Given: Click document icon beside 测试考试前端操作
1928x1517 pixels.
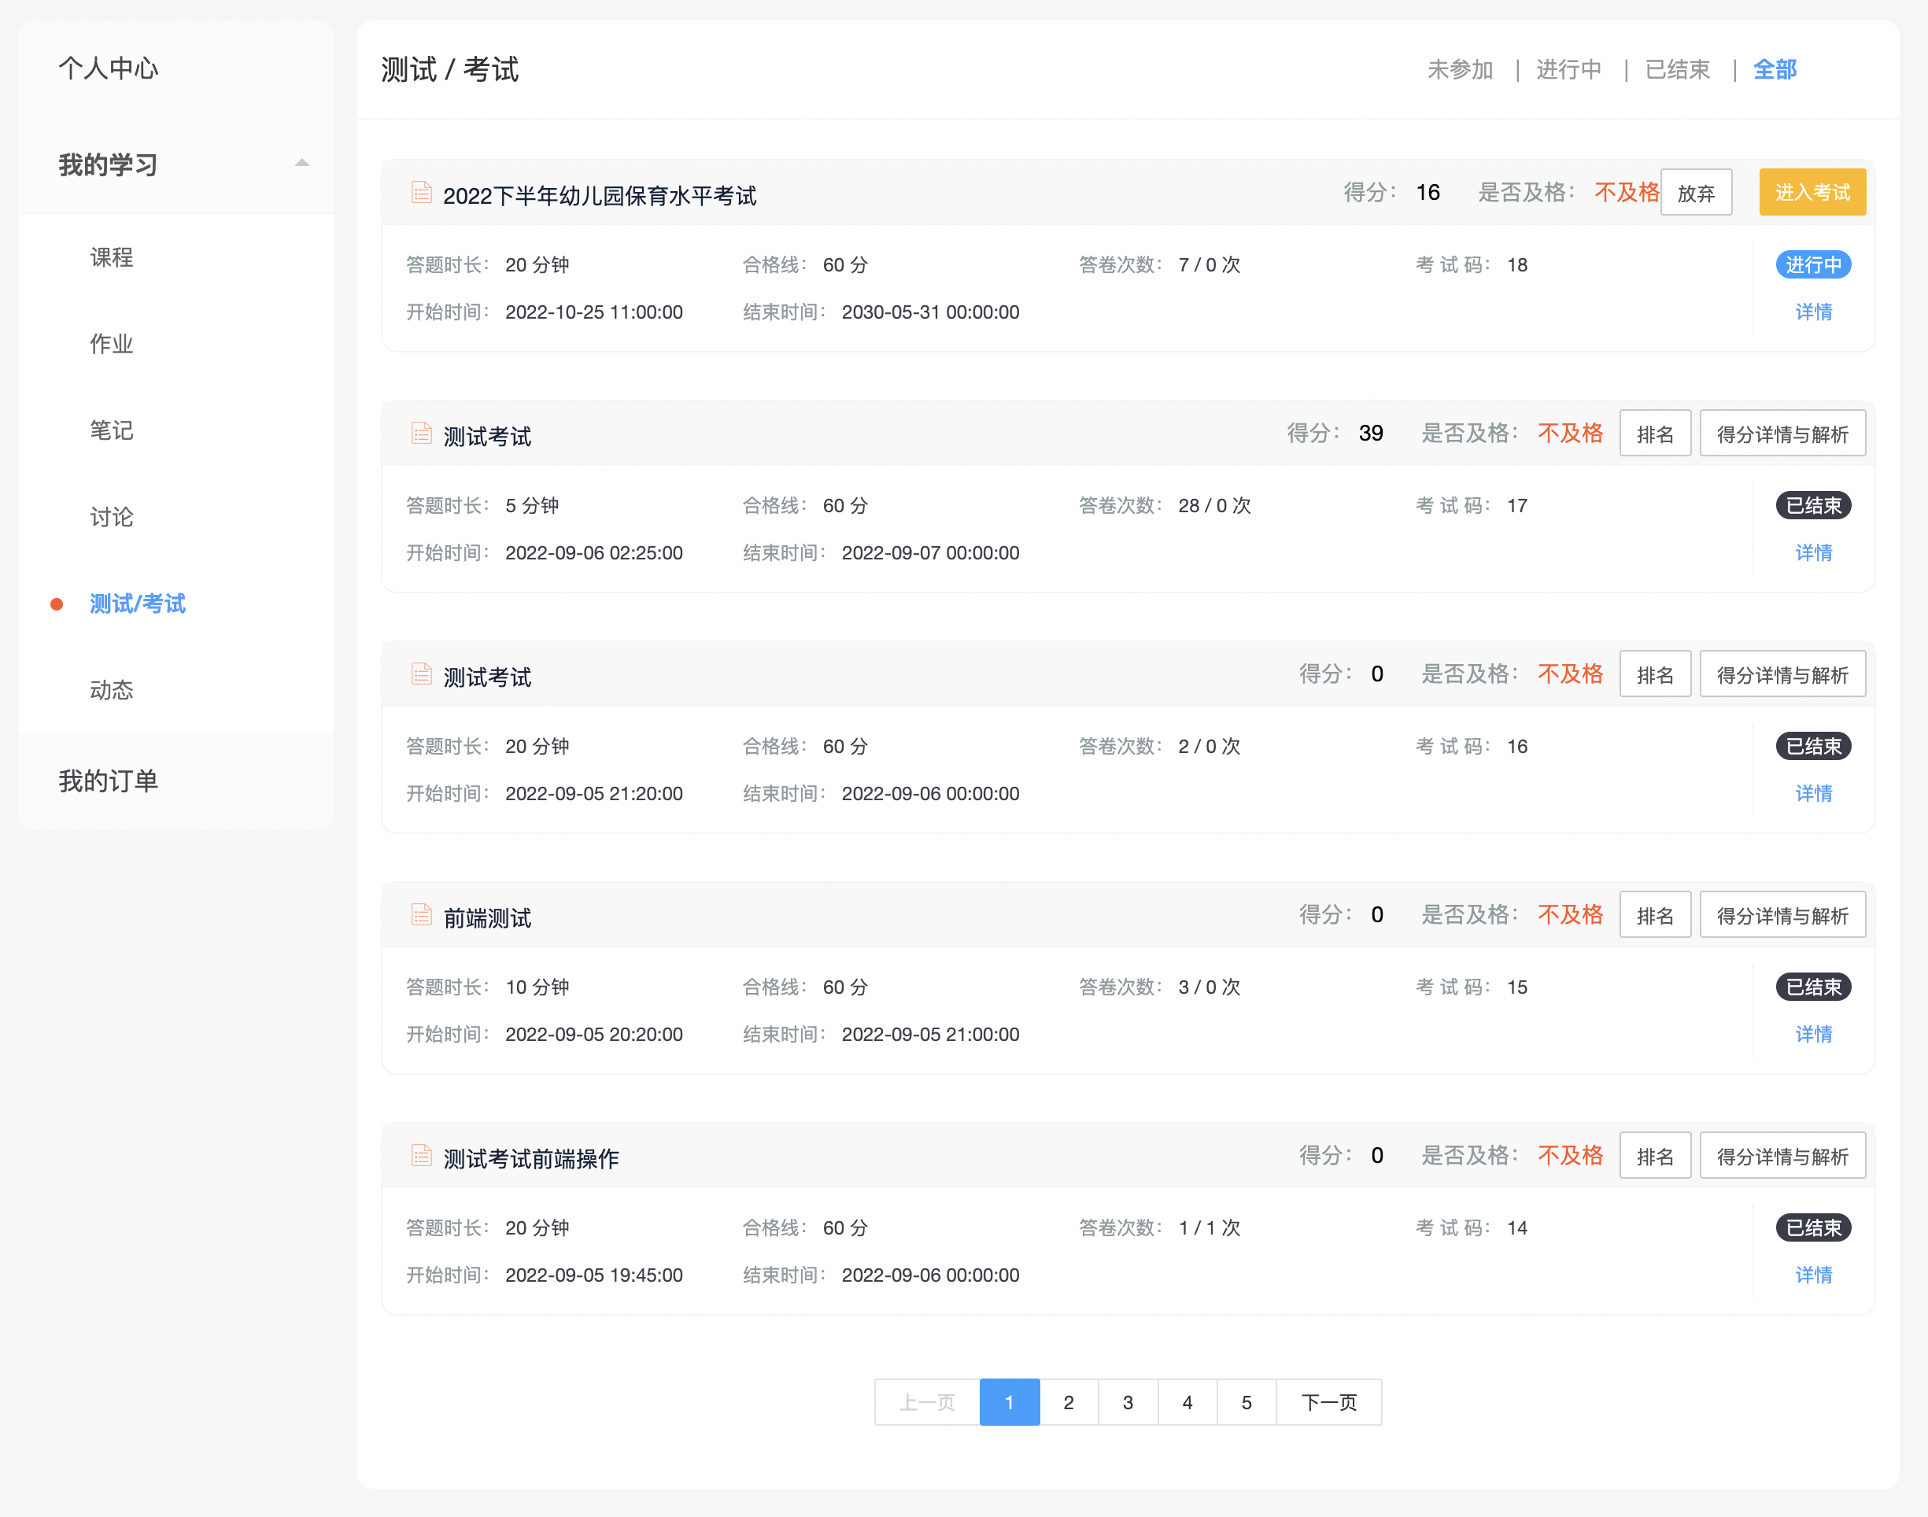Looking at the screenshot, I should tap(421, 1156).
